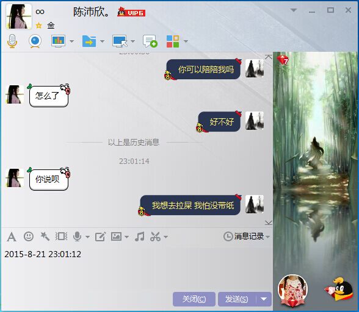Image resolution: width=359 pixels, height=312 pixels.
Task: Record a voice message with mic icon
Action: (78, 236)
